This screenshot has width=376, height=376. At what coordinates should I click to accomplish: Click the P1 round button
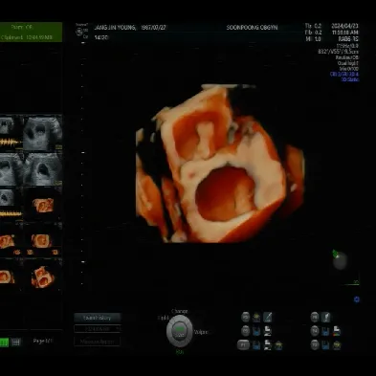[x=243, y=345]
